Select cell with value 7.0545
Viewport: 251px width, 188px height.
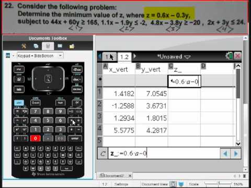pos(152,93)
